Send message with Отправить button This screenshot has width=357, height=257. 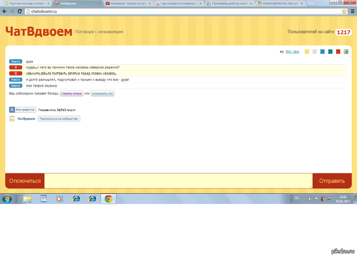point(332,181)
